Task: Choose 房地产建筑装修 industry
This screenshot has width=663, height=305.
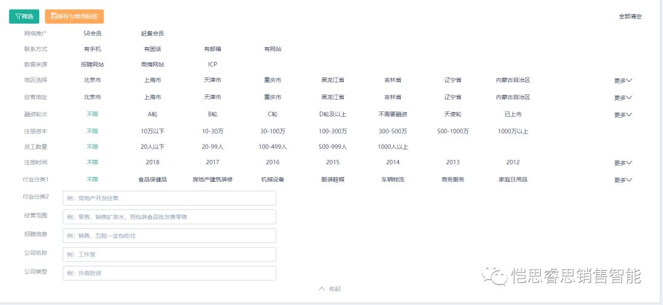Action: (212, 179)
